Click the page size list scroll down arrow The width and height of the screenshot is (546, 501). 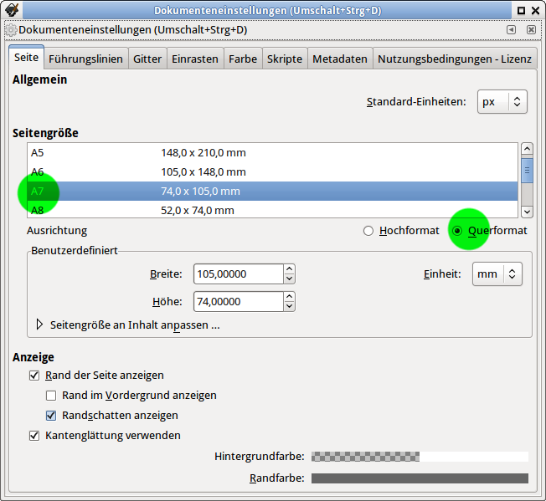[527, 212]
